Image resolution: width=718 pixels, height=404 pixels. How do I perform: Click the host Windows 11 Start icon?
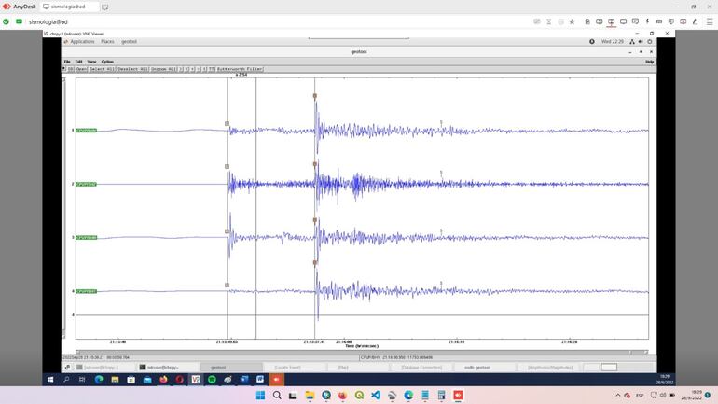tap(261, 396)
